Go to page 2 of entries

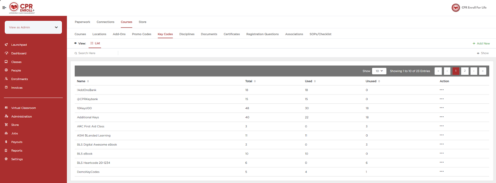tap(465, 71)
